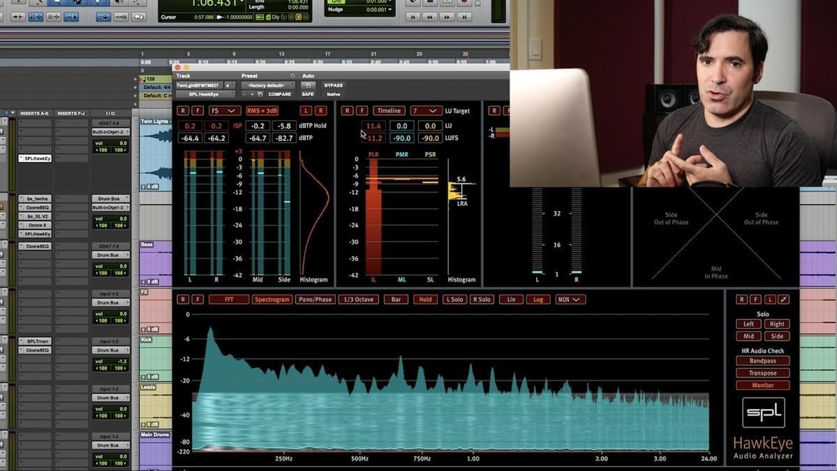This screenshot has width=837, height=471.
Task: Click the SPL logo in the HawkEye panel
Action: coord(764,412)
